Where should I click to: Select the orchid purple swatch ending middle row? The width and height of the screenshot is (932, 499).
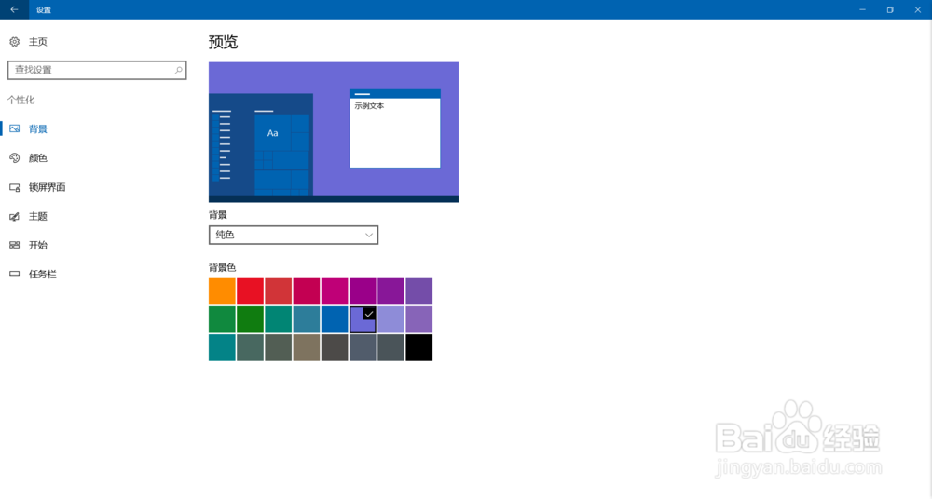click(419, 319)
